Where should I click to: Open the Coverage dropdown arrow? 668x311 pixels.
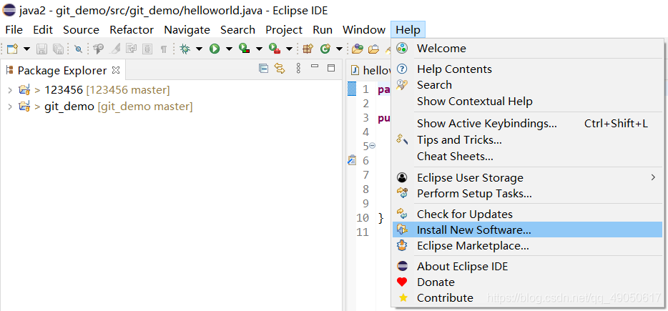point(259,49)
